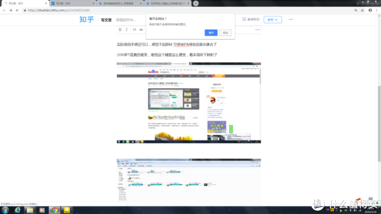
Task: Open media player icon in taskbar
Action: [42, 210]
